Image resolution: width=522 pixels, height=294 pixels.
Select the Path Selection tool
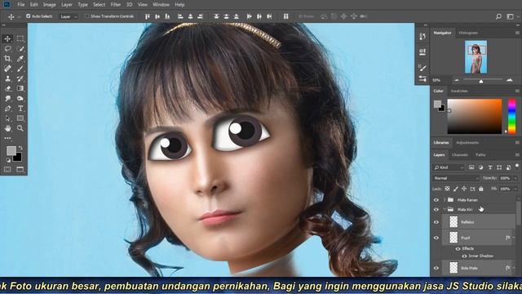click(x=7, y=118)
